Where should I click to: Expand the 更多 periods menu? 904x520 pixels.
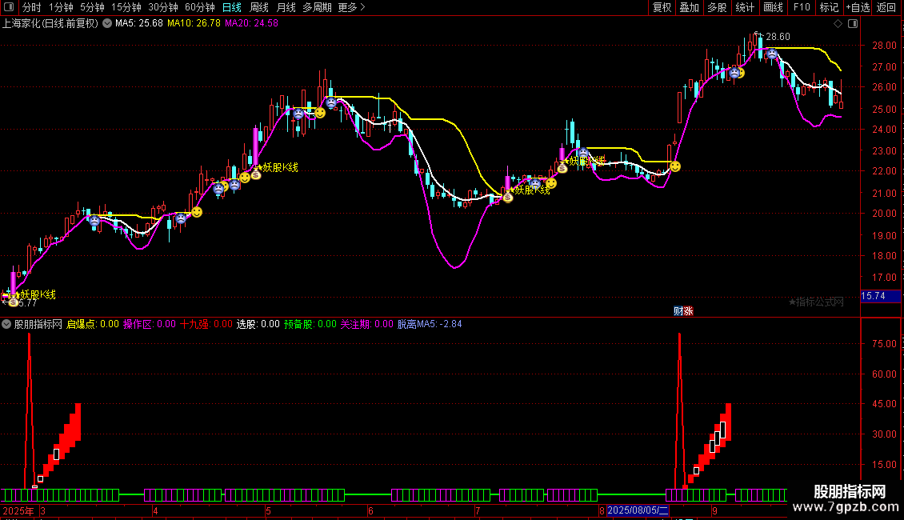351,7
